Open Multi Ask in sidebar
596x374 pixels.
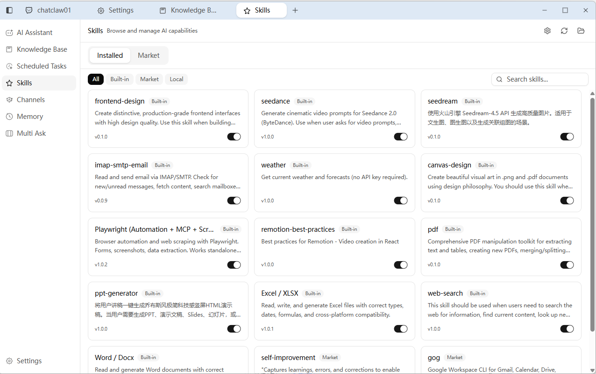tap(39, 133)
